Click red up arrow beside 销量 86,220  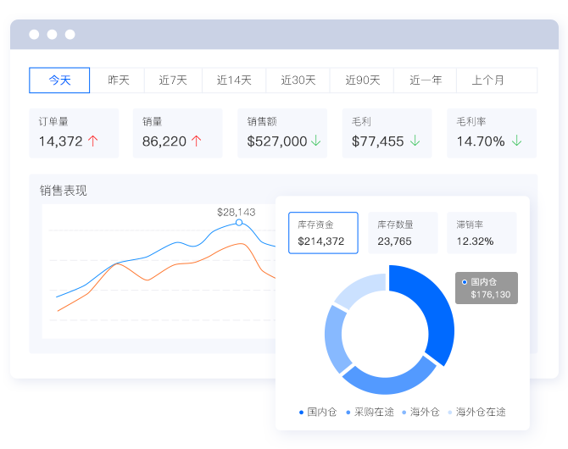(197, 141)
